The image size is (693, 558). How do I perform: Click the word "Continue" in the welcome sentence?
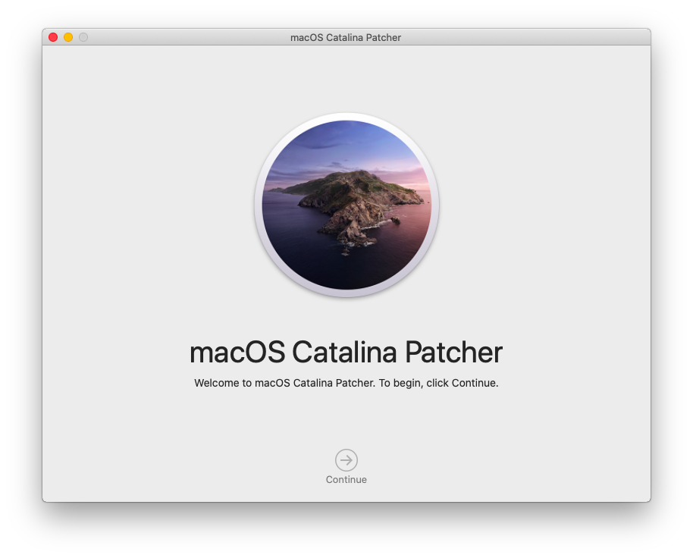(x=474, y=383)
